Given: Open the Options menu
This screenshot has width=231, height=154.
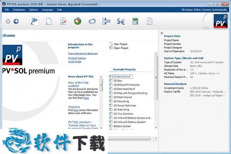Looking at the screenshot, I should 33,10.
